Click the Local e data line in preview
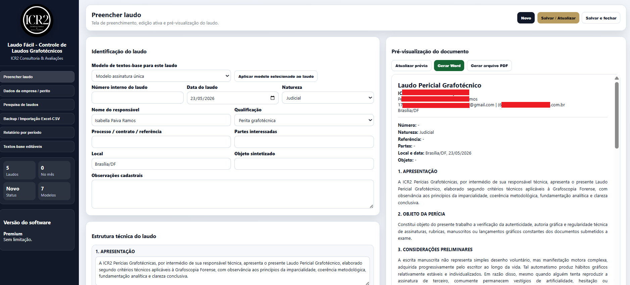 tap(435, 153)
